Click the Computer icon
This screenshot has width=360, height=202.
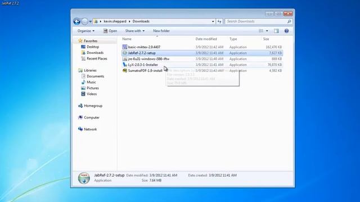[x=80, y=117]
